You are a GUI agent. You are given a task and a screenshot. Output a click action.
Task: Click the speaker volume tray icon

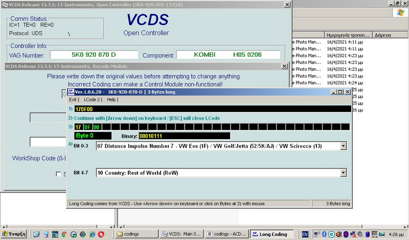tap(338, 234)
